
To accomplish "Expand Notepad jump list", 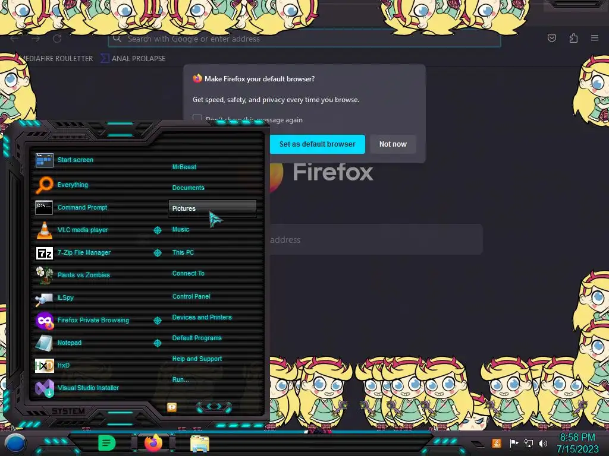I will 157,343.
